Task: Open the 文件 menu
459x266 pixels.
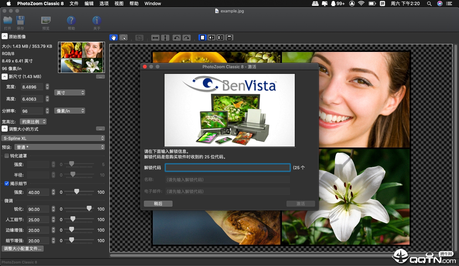Action: coord(74,4)
